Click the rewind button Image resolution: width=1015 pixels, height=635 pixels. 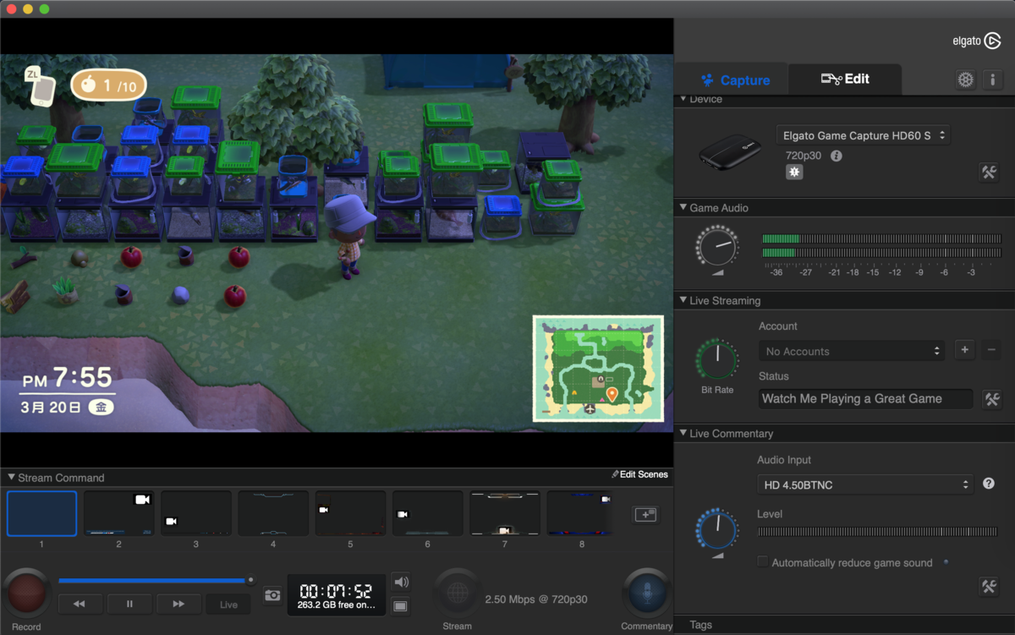(x=80, y=604)
